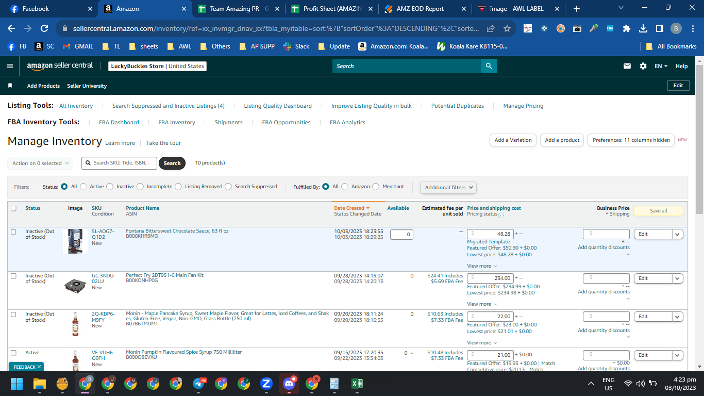
Task: Open the Perfect Fry fan kit product thumbnail
Action: pyautogui.click(x=75, y=286)
